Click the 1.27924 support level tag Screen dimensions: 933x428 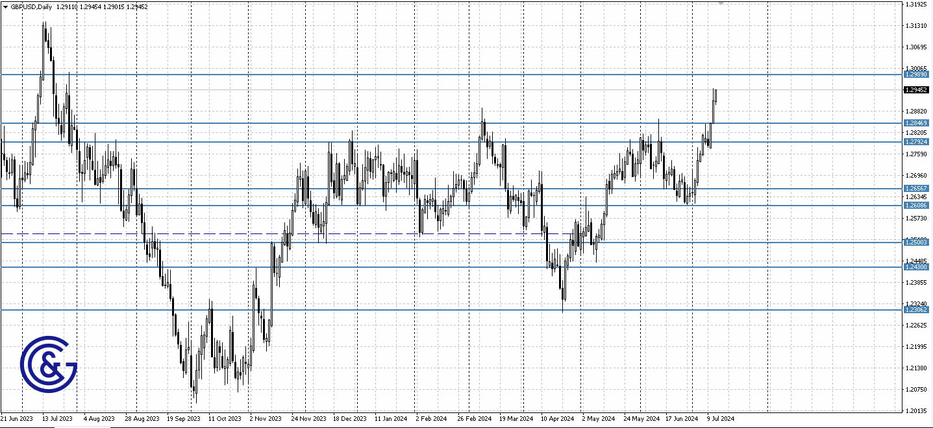tap(917, 140)
